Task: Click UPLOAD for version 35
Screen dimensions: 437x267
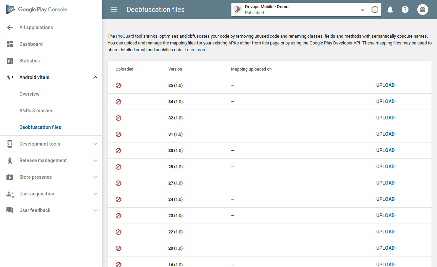Action: point(385,85)
